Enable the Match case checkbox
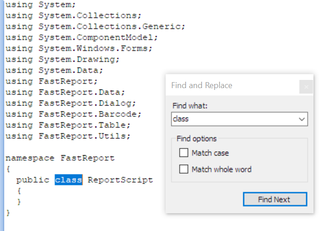 coord(184,153)
